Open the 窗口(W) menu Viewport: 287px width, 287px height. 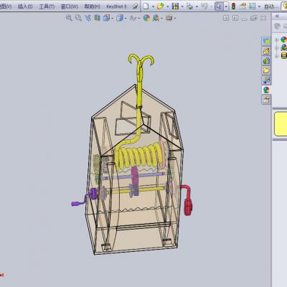coord(70,6)
